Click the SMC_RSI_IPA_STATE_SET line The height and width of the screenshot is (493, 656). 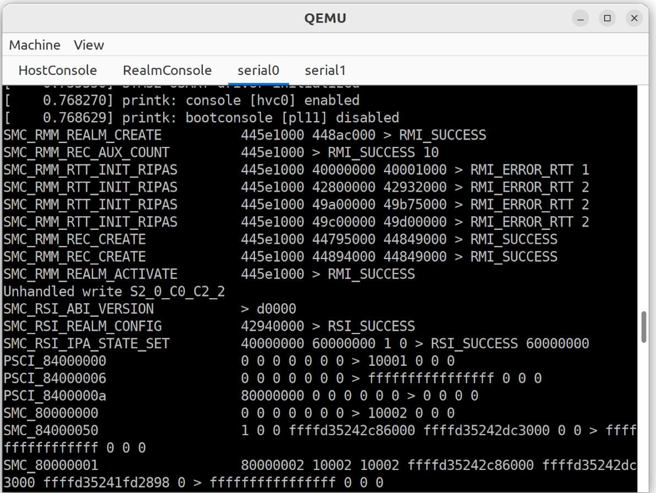tap(296, 343)
